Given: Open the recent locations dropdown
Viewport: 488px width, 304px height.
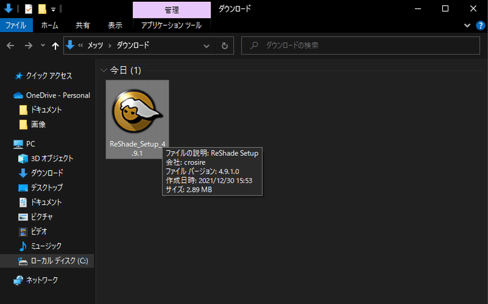Looking at the screenshot, I should tap(43, 46).
